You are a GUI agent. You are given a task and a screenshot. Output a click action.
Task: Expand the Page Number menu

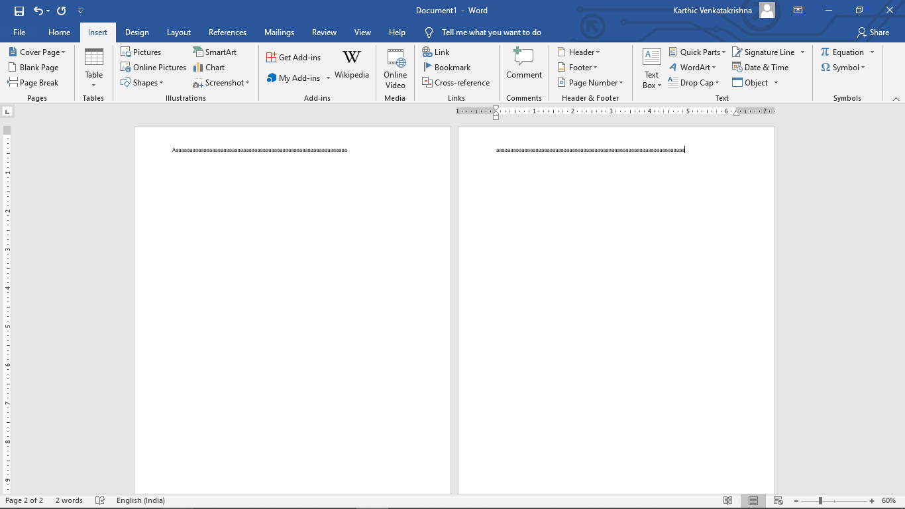click(x=590, y=82)
